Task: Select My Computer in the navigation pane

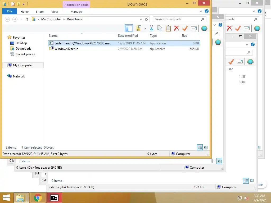Action: tap(23, 65)
